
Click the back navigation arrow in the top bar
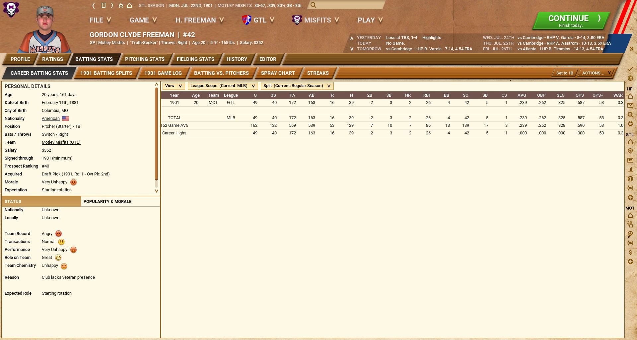pyautogui.click(x=94, y=6)
